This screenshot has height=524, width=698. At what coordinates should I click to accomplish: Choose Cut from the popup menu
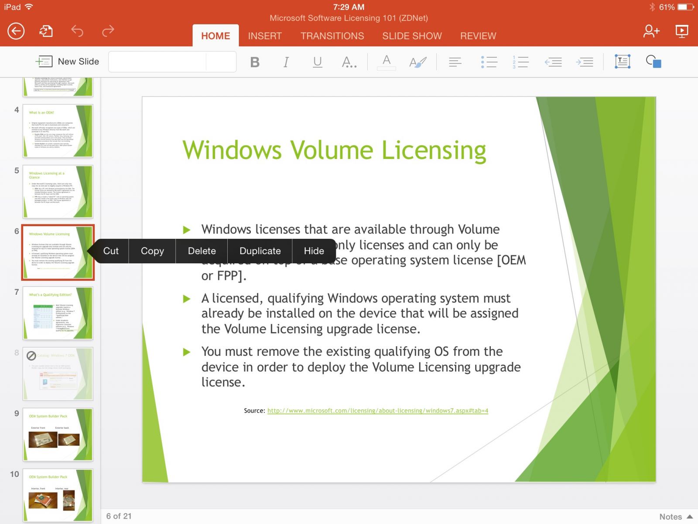[x=111, y=251]
